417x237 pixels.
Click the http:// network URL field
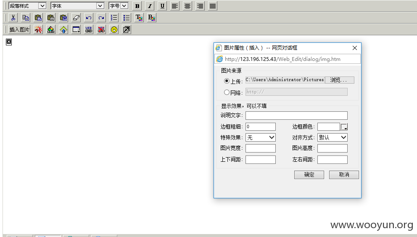click(296, 92)
